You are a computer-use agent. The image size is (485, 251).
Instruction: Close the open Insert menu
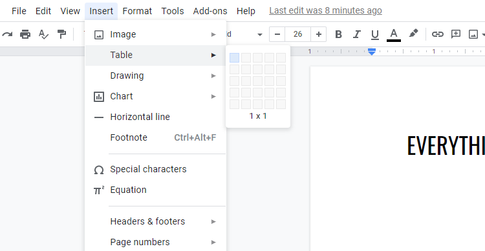[x=101, y=11]
